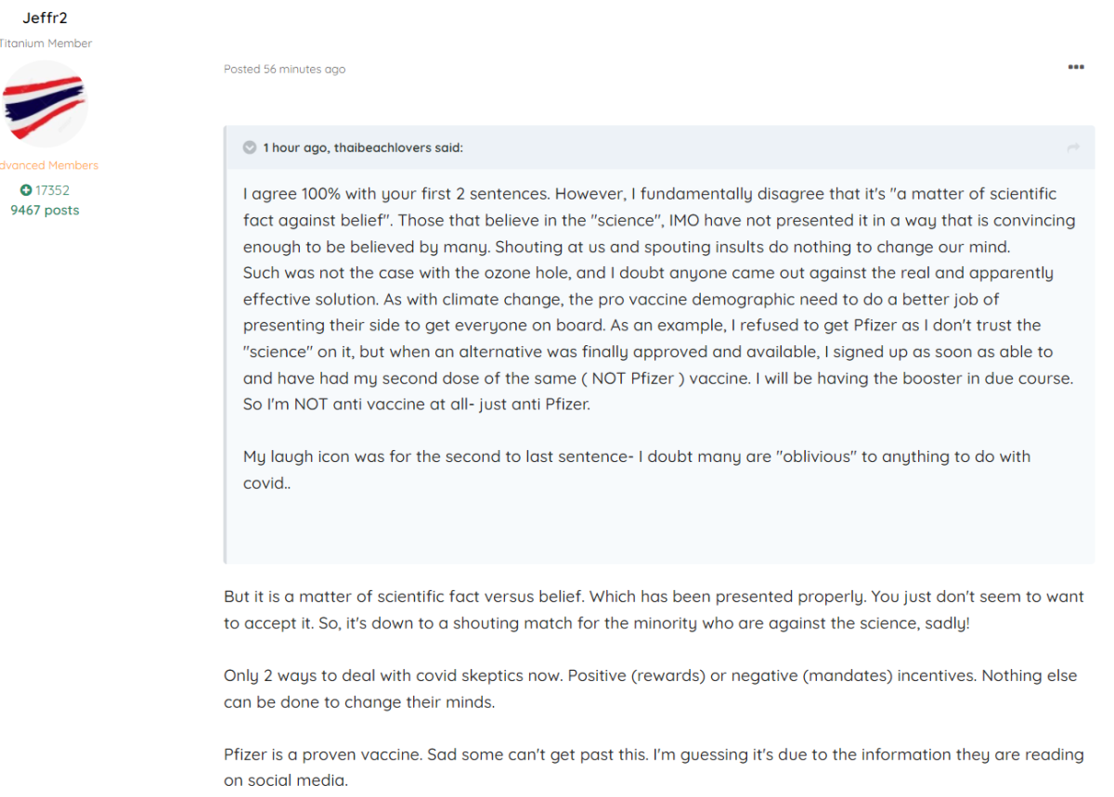
Task: Open the three-dot post options menu
Action: click(1076, 67)
